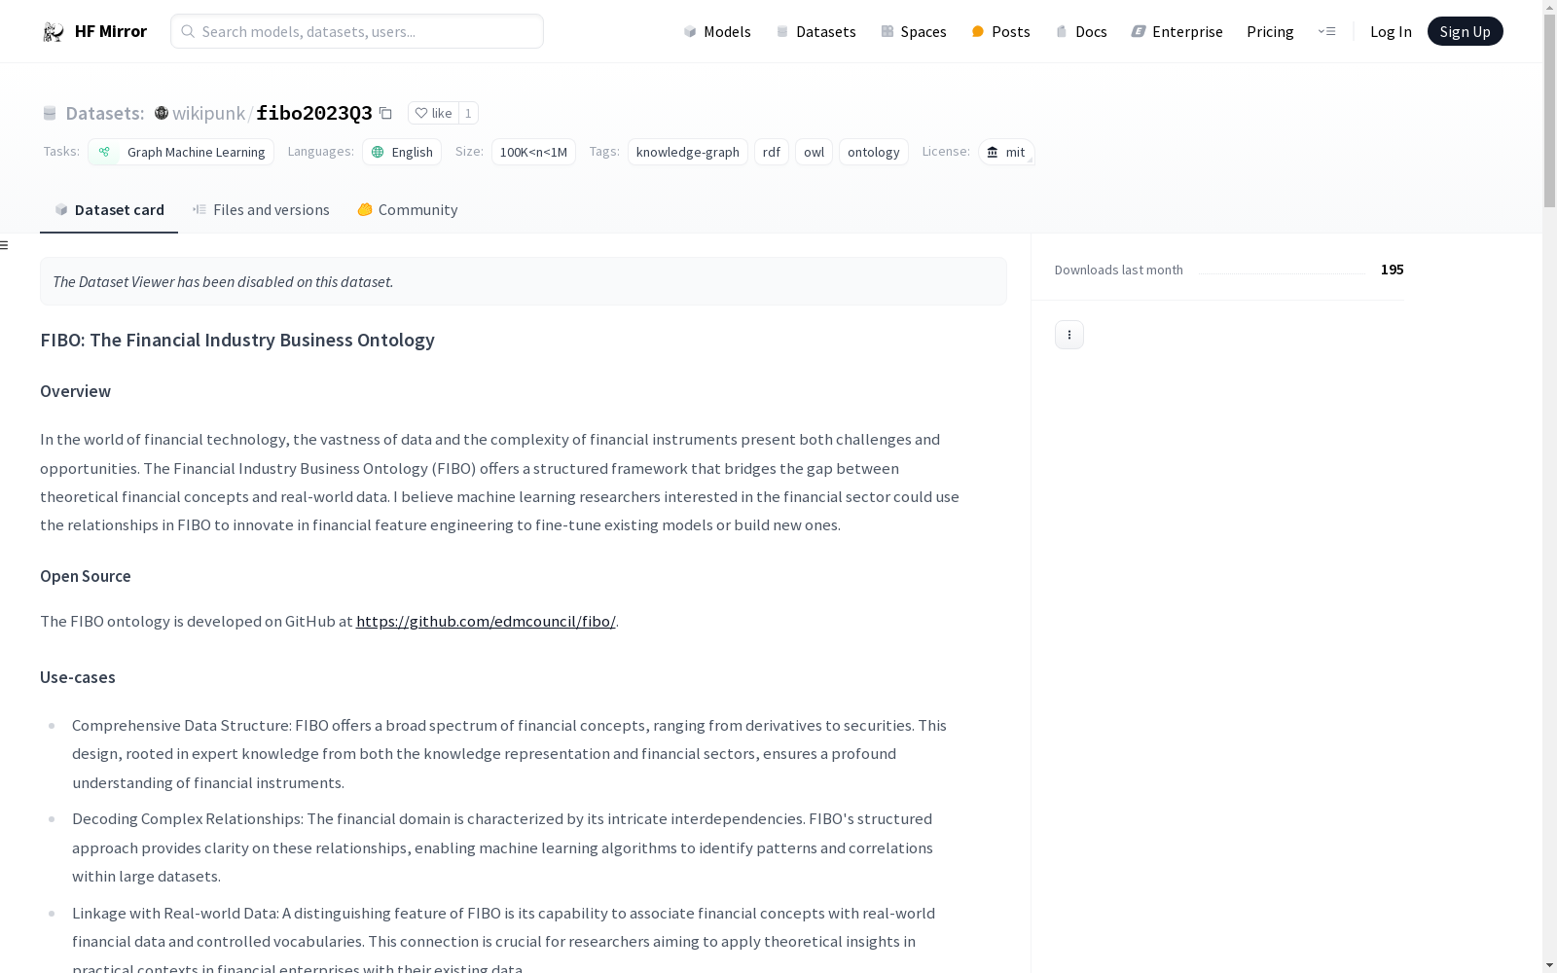Screen dimensions: 1557x973
Task: Click the downloads count 195
Action: point(1392,270)
